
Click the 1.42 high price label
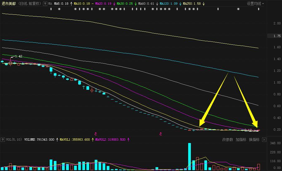coord(19,56)
